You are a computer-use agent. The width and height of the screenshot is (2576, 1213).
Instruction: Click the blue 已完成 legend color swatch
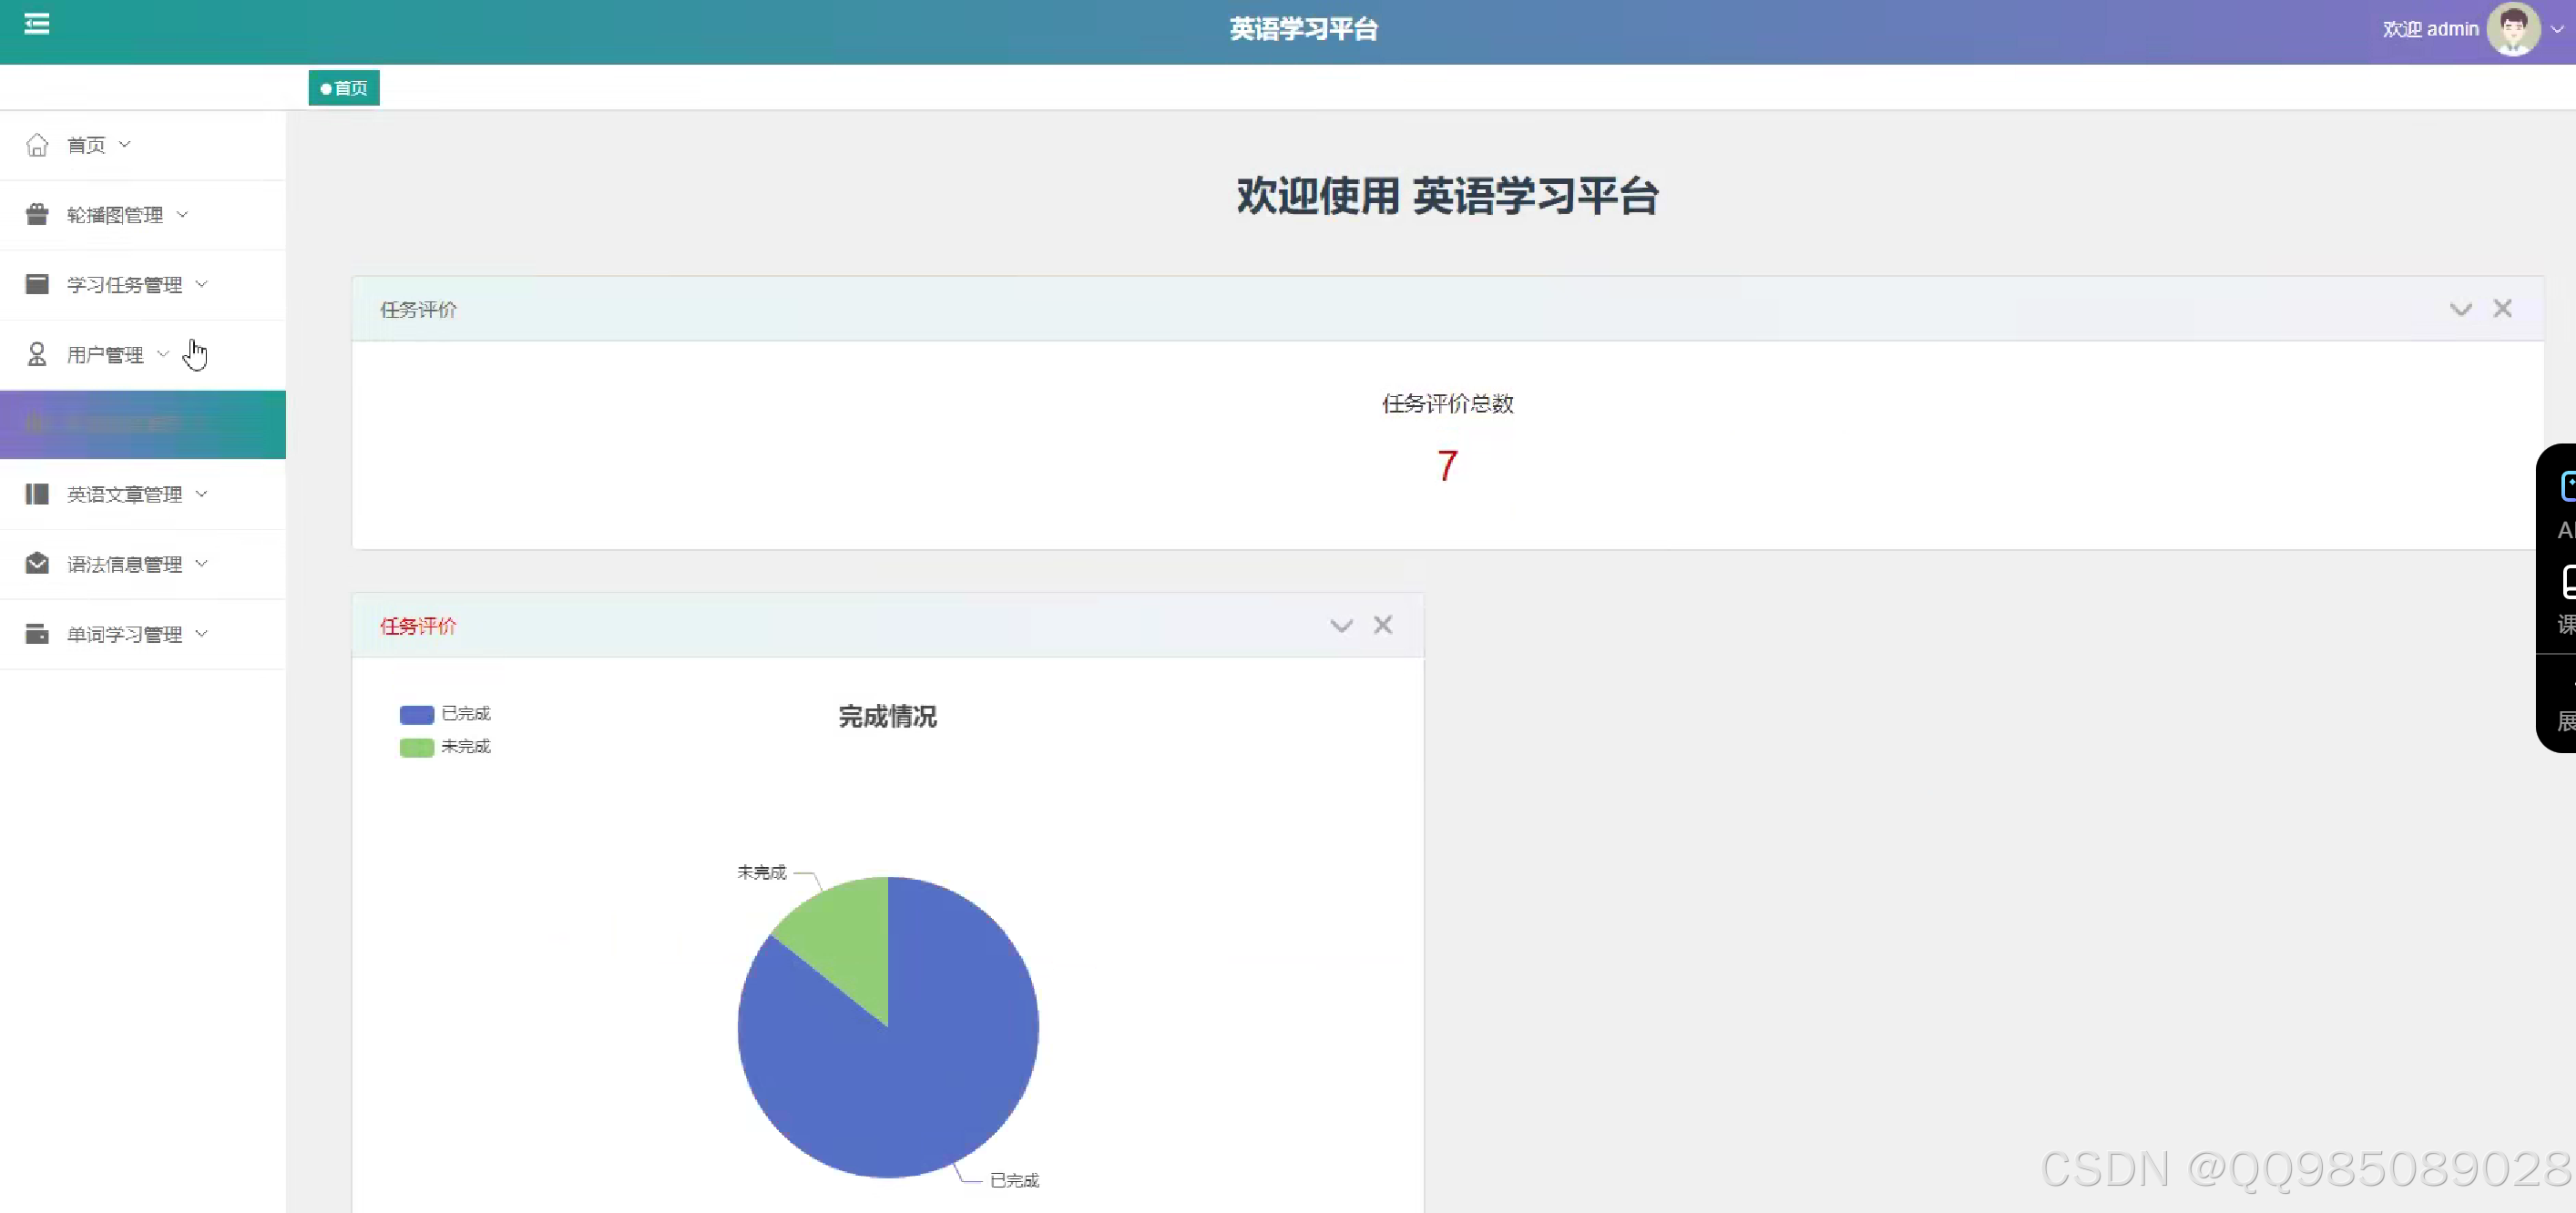(x=416, y=713)
